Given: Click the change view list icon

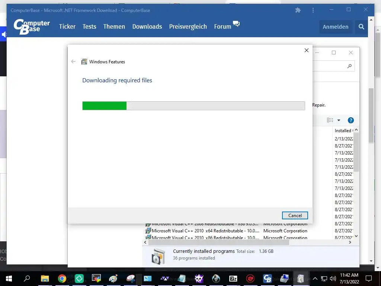Looking at the screenshot, I should click(330, 120).
